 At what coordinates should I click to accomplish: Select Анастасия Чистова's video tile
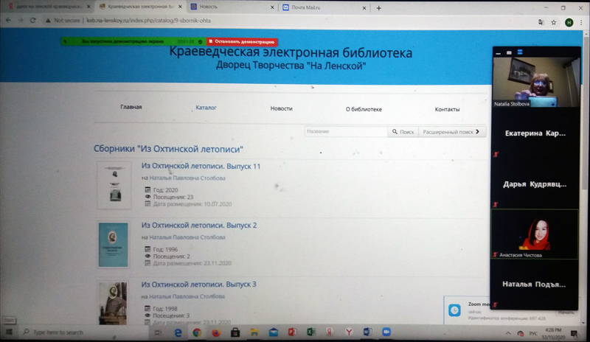click(x=535, y=234)
